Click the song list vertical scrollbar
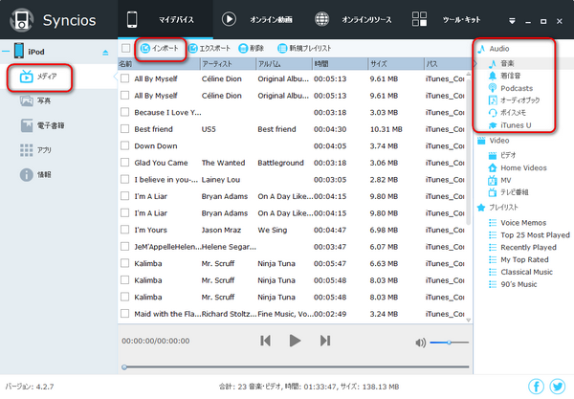 pyautogui.click(x=468, y=151)
